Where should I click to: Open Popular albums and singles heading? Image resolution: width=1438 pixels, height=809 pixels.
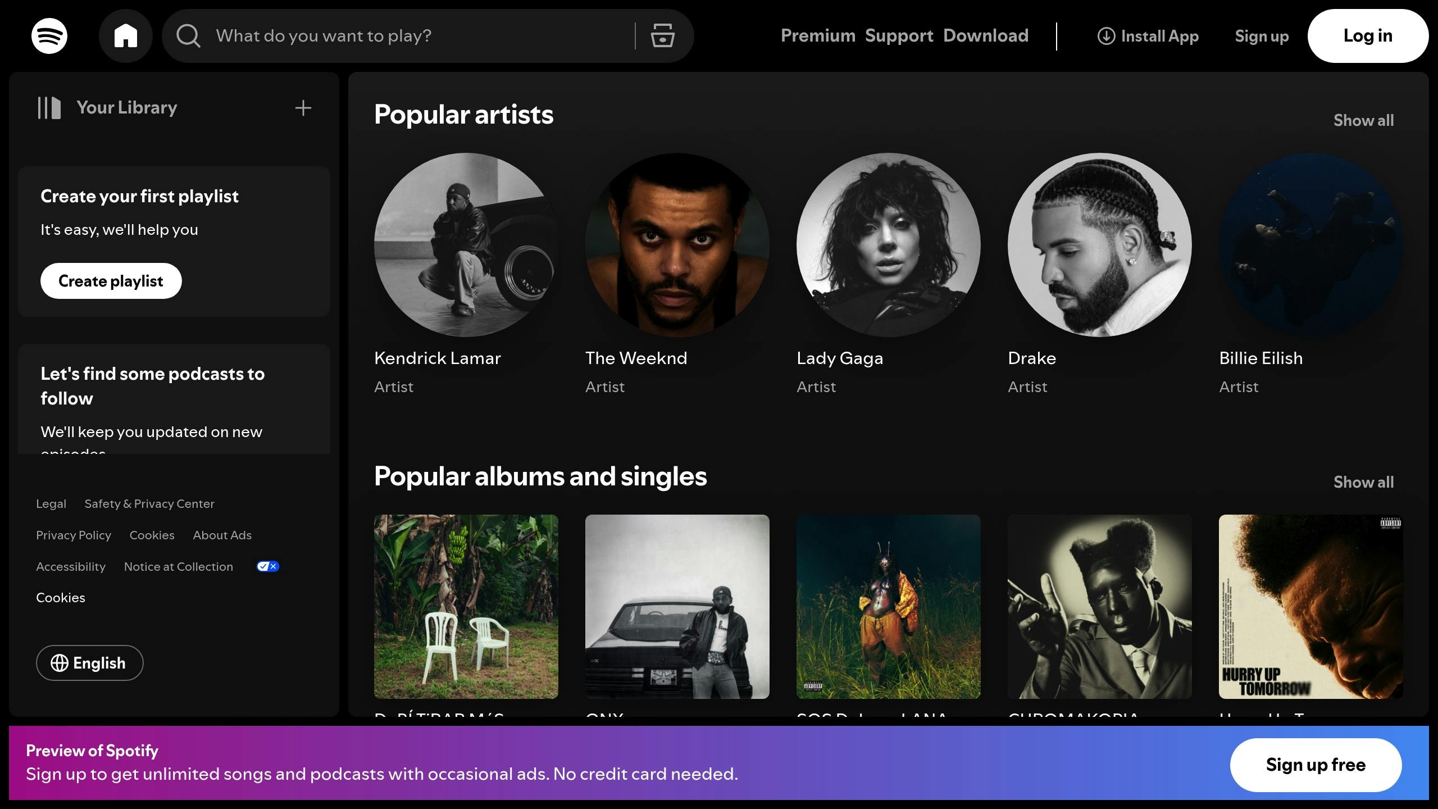pyautogui.click(x=540, y=476)
